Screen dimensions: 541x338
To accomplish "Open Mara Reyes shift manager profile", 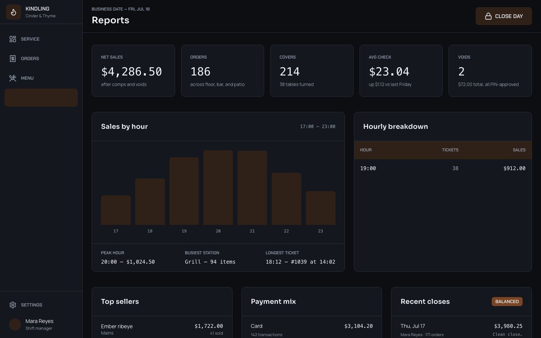I will (x=41, y=324).
